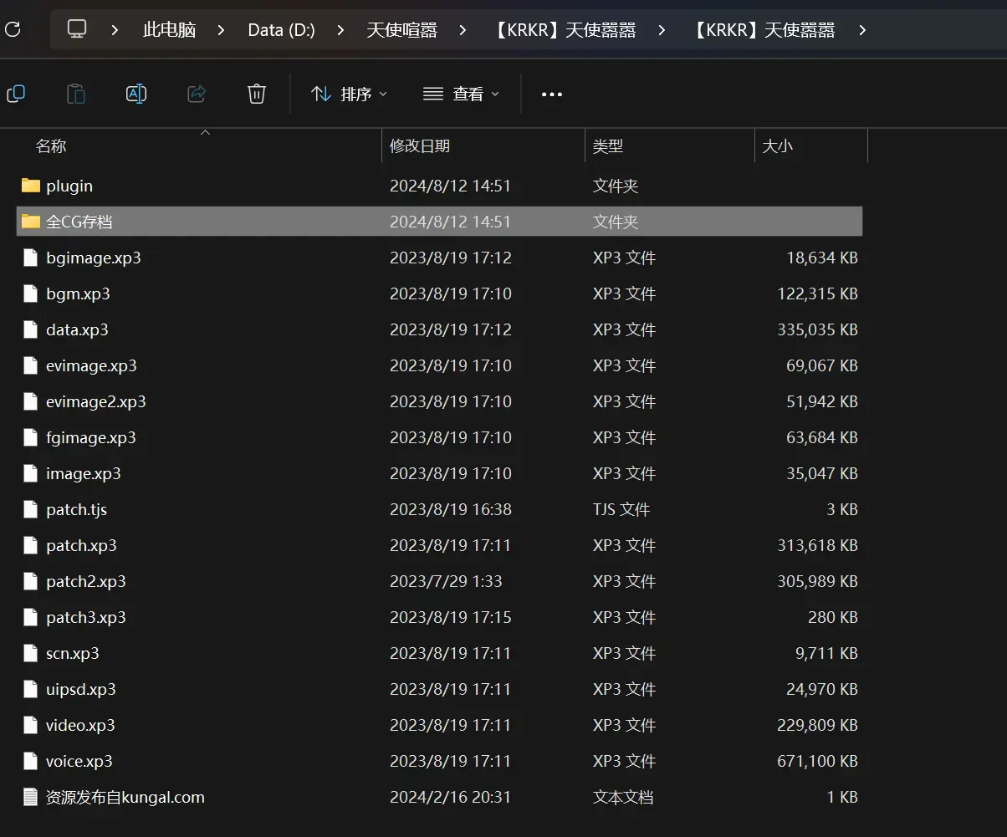
Task: Click the patch.tjs file icon
Action: [31, 509]
